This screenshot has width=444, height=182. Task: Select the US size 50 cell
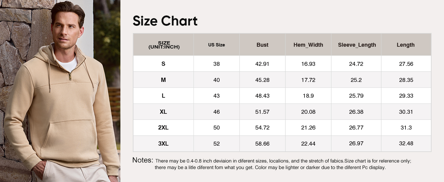click(x=216, y=128)
